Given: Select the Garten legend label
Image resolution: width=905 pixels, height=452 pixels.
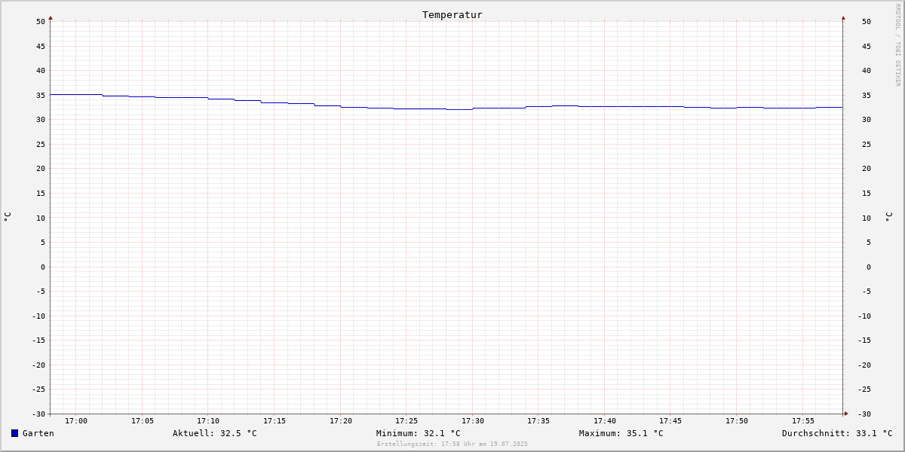Looking at the screenshot, I should (38, 433).
